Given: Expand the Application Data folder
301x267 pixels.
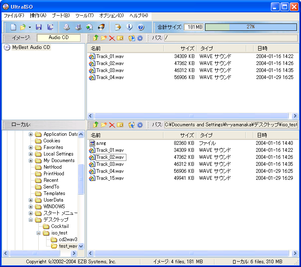Looking at the screenshot, I should (30, 134).
